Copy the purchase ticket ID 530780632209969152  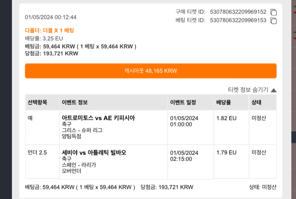coord(273,12)
